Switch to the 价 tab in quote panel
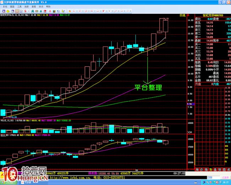Screen dimensions: 231x185 coord(202,169)
